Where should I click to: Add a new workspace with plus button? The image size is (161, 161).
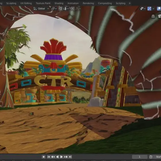(130, 3)
